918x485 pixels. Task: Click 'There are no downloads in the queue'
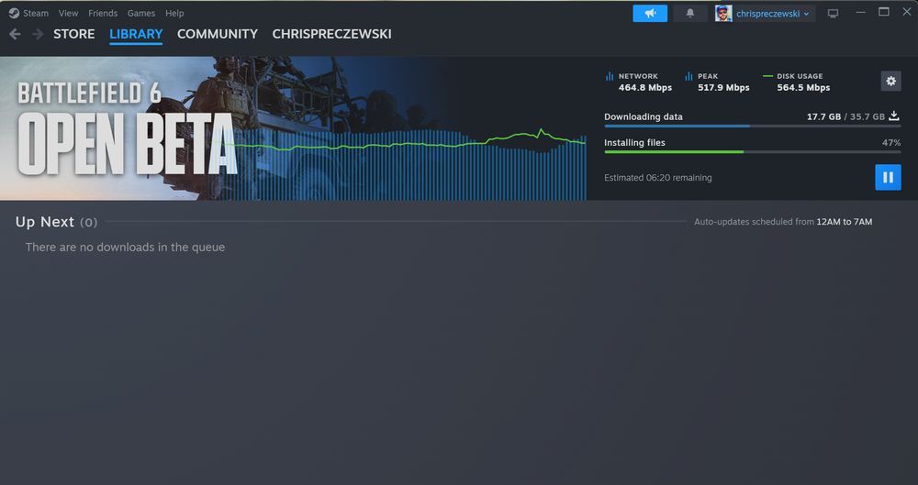pos(125,247)
